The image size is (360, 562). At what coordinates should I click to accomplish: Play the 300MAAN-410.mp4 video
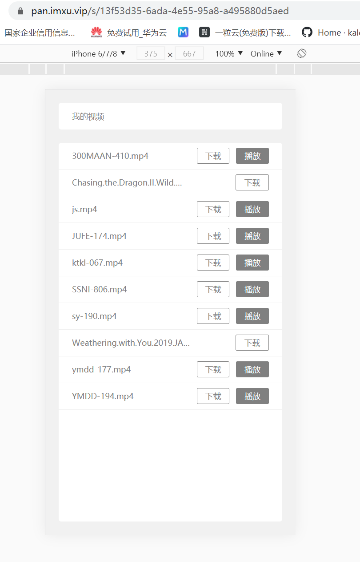click(x=252, y=156)
